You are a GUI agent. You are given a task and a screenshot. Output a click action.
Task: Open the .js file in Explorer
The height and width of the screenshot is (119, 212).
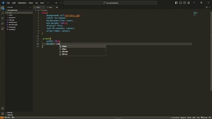point(19,29)
